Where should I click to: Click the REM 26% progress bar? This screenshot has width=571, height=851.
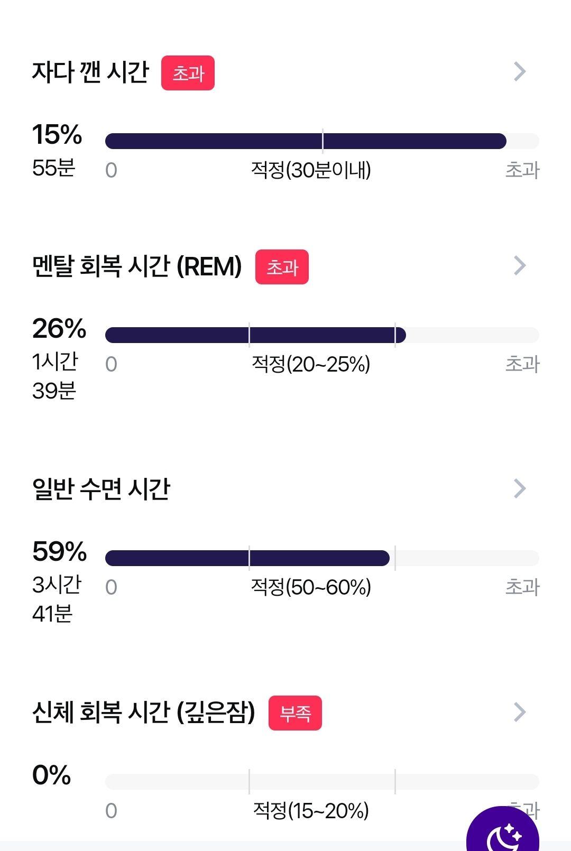coord(322,335)
